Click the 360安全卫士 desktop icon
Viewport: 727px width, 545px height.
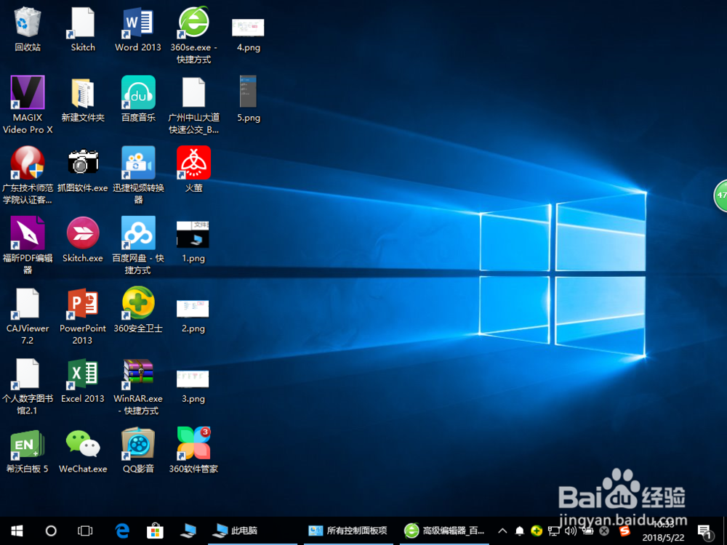[x=137, y=310]
